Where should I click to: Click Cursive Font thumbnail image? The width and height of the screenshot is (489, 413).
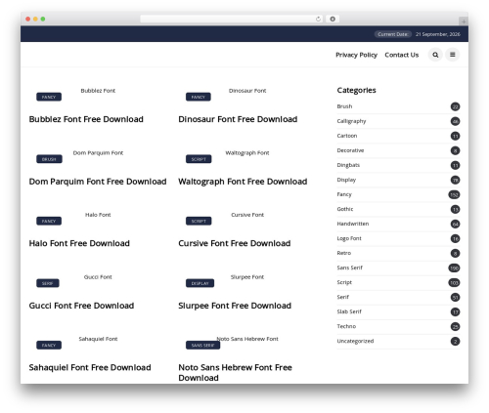coord(247,215)
